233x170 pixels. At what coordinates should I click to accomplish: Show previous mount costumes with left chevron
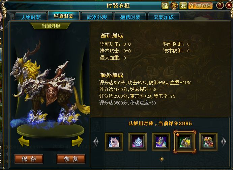[96, 142]
